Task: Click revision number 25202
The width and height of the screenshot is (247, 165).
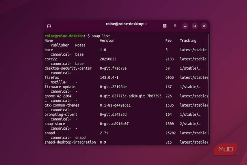Action: tap(170, 133)
